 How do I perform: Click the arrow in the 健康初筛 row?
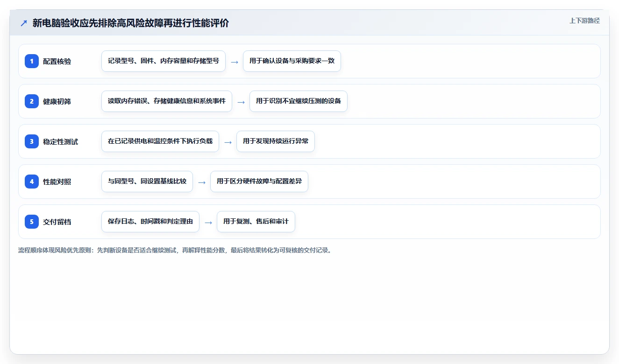241,102
